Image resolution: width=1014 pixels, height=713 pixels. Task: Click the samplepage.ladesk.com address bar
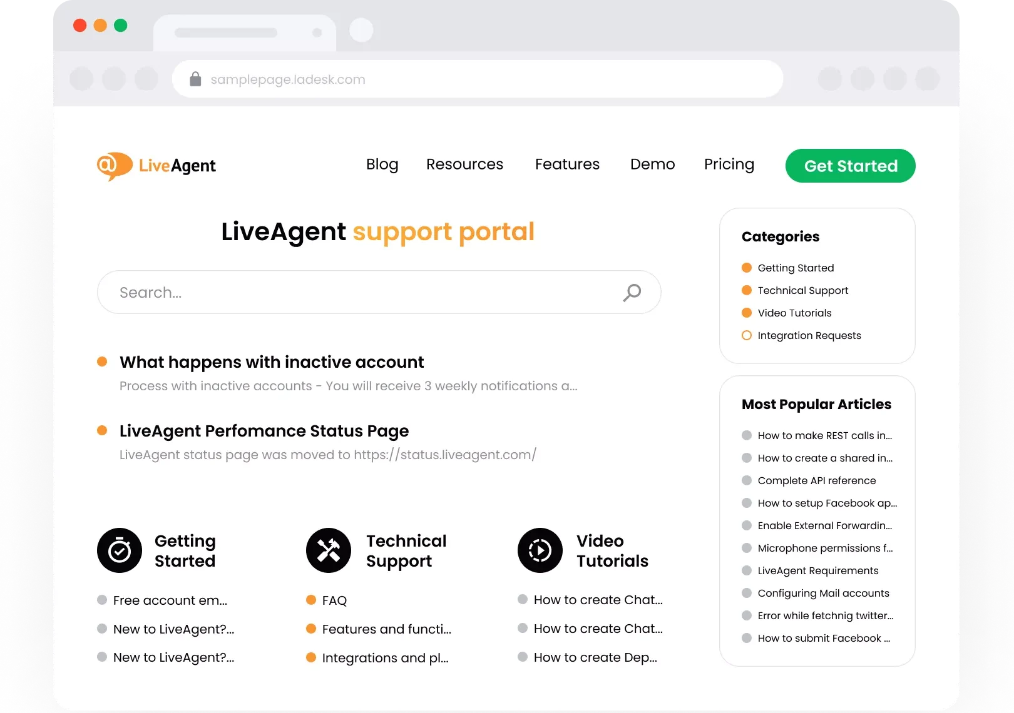[478, 79]
